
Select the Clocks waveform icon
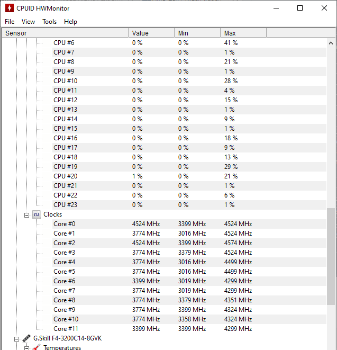[x=37, y=215]
